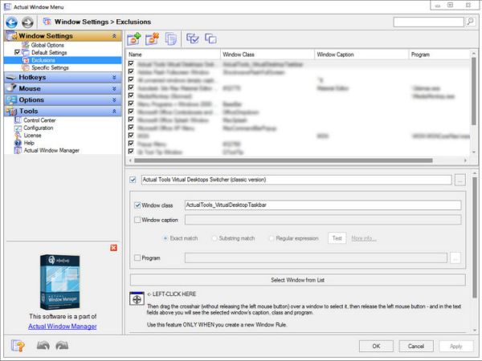Sort the list by Name column

point(173,55)
